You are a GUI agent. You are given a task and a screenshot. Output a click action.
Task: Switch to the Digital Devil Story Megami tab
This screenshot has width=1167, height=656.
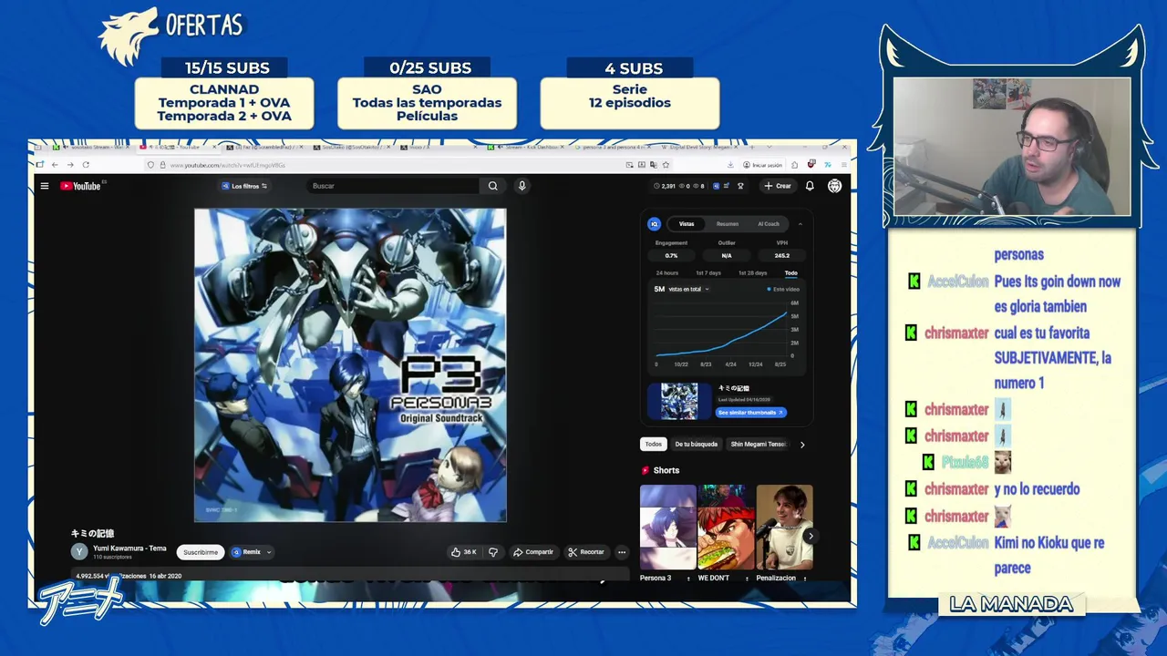[700, 147]
